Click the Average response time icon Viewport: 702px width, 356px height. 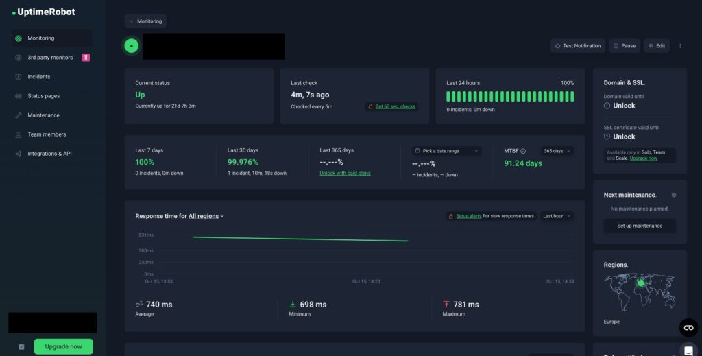(x=139, y=304)
